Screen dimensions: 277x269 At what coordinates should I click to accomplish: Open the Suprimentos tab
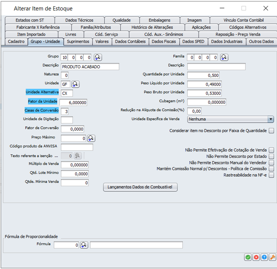(x=78, y=42)
